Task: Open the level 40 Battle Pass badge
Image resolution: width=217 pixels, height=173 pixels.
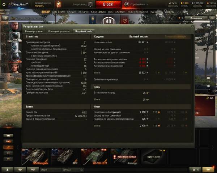Action: [109, 21]
